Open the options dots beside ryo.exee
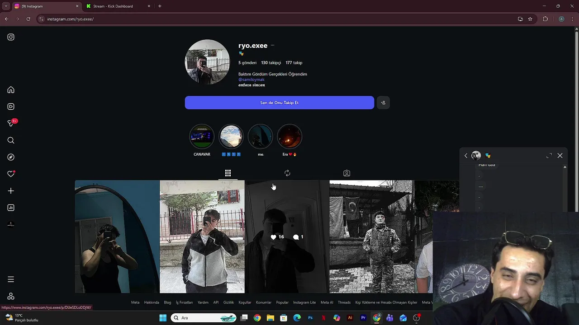Image resolution: width=579 pixels, height=325 pixels. click(272, 45)
